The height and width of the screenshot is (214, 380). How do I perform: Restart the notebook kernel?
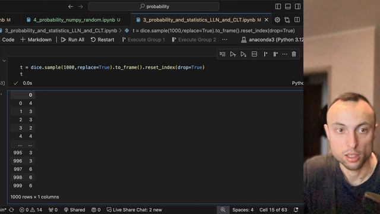pos(102,40)
